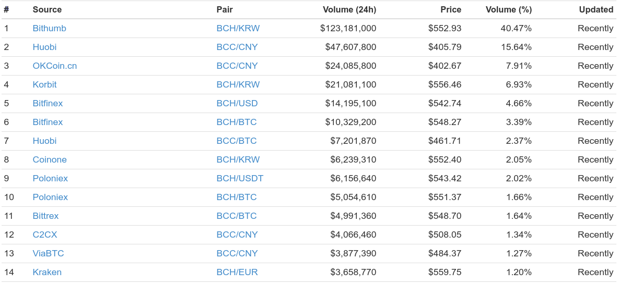This screenshot has height=284, width=619.
Task: Open the Bithumb exchange link
Action: click(x=49, y=28)
